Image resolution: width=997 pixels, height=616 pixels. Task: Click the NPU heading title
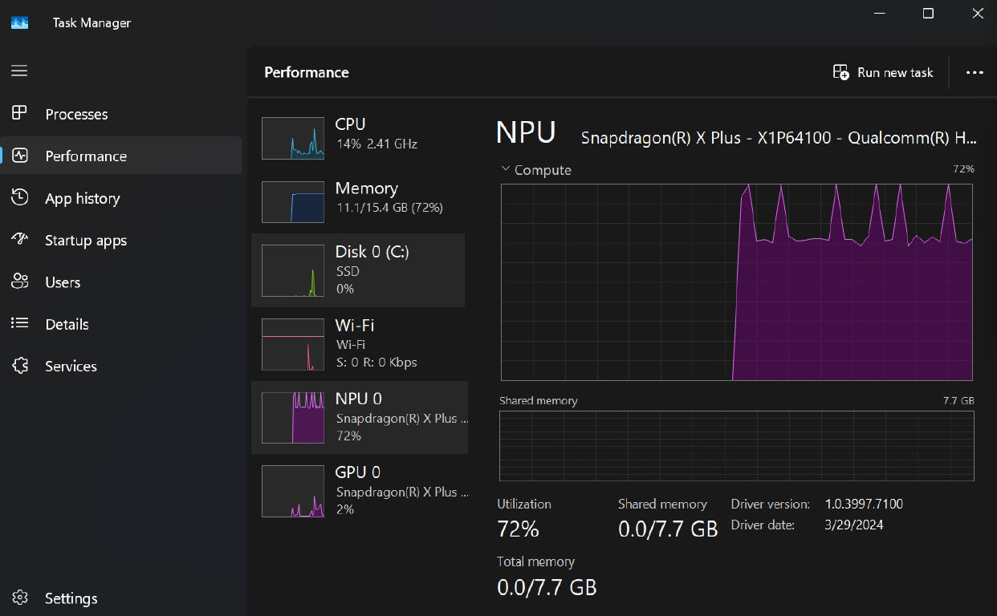[x=526, y=132]
